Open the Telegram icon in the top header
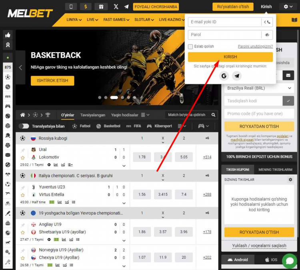 (126, 7)
